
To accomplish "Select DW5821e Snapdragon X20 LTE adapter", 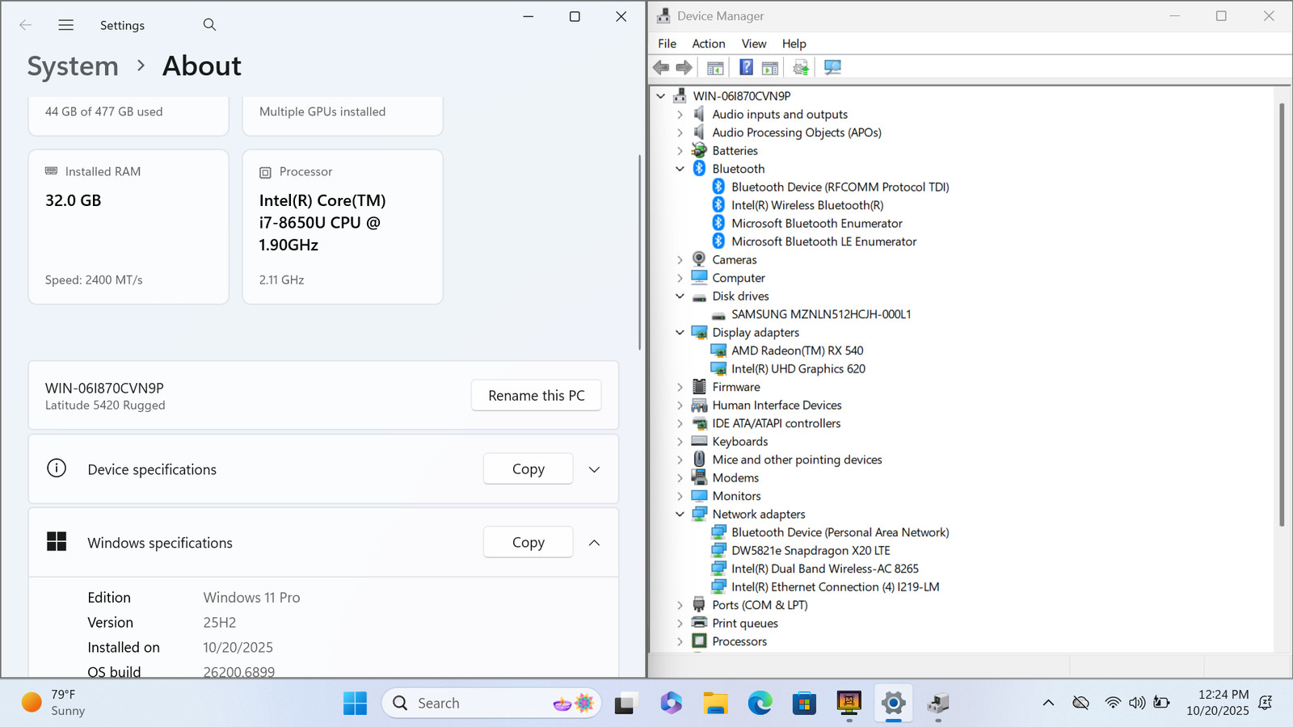I will pos(811,551).
